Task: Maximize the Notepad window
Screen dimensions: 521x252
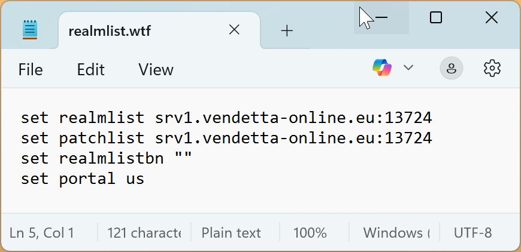Action: [436, 18]
